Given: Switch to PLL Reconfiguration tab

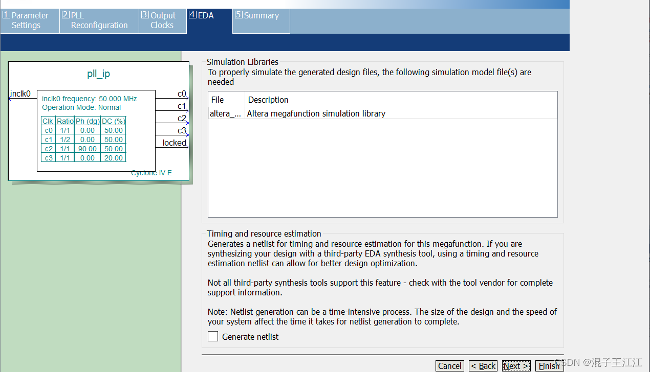Looking at the screenshot, I should pos(99,21).
